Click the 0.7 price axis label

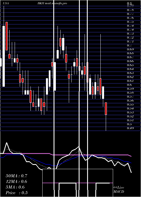click(129, 45)
